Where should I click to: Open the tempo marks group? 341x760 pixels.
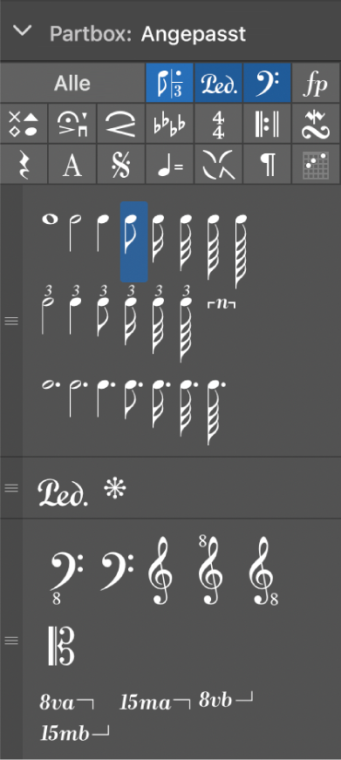tap(169, 164)
